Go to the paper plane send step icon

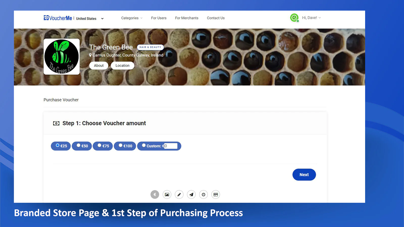pos(191,194)
